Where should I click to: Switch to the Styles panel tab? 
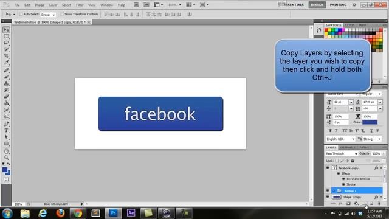click(350, 25)
